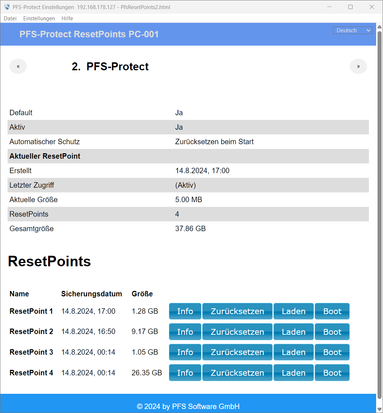Viewport: 383px width, 413px height.
Task: Click the PFS-Protect shield icon in title bar
Action: 7,7
